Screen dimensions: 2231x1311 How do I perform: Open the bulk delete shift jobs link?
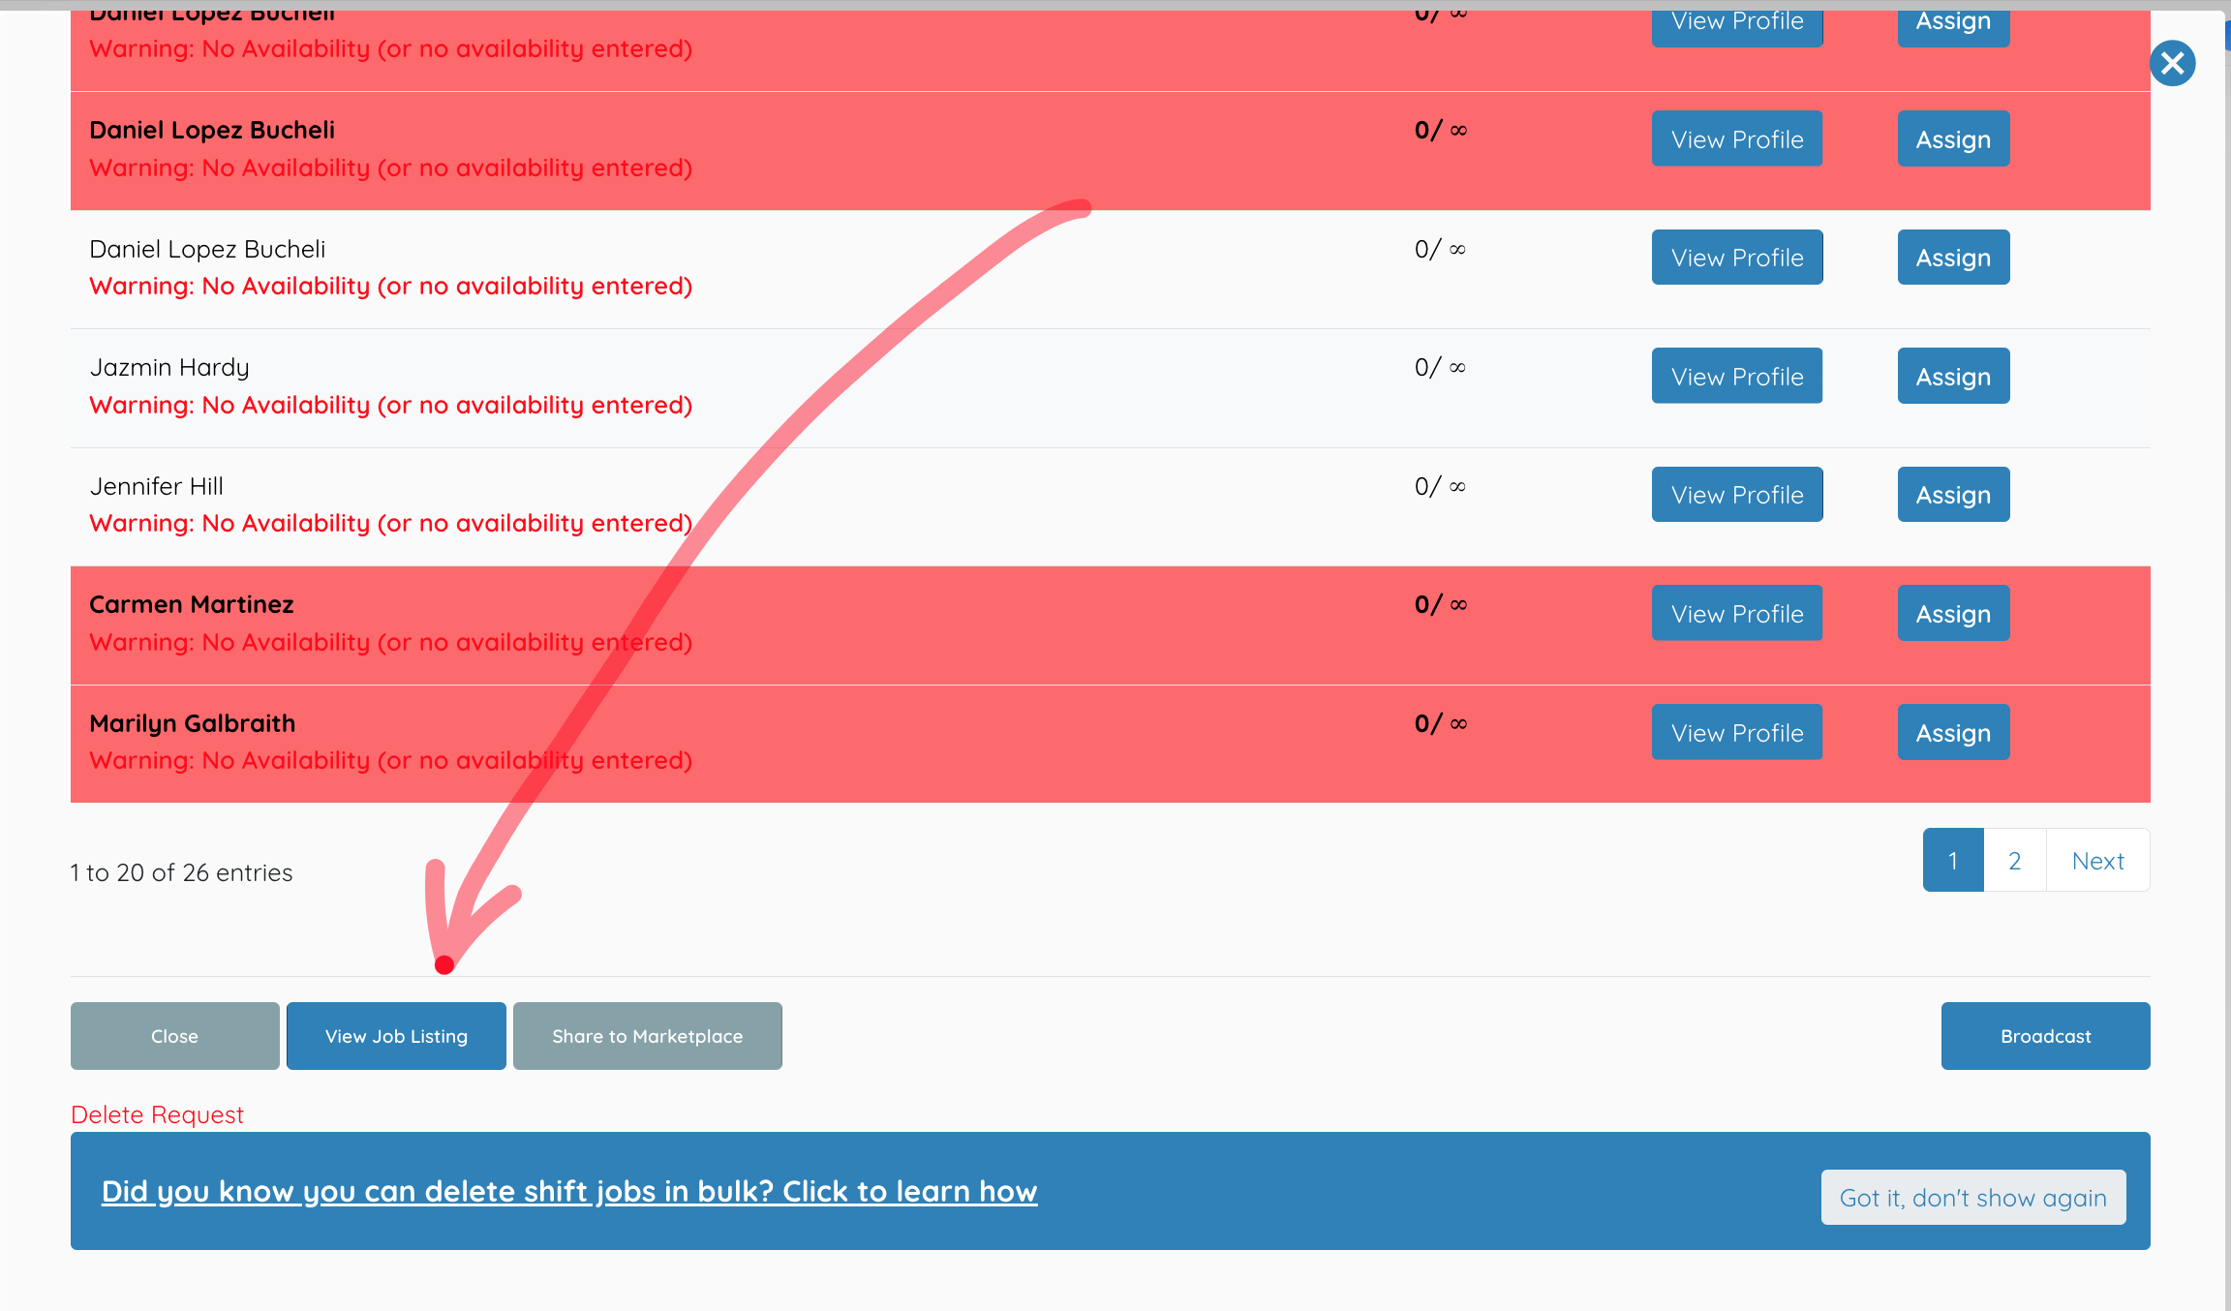(569, 1191)
